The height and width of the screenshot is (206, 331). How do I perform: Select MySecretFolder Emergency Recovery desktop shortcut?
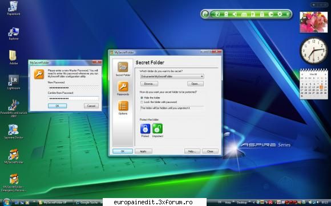(x=14, y=183)
